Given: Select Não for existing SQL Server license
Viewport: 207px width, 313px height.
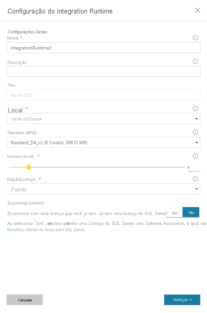Looking at the screenshot, I should (x=191, y=212).
